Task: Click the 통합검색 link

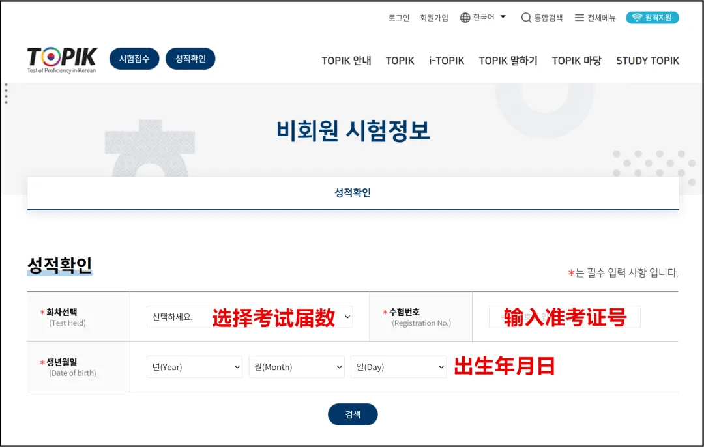Action: point(548,18)
